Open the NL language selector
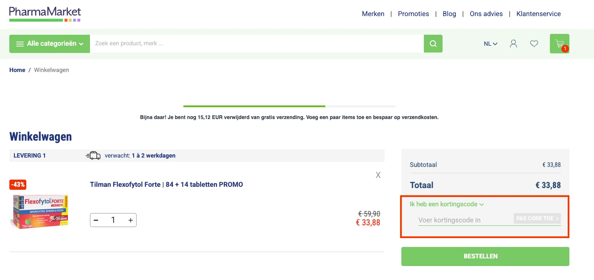The width and height of the screenshot is (594, 280). (490, 44)
